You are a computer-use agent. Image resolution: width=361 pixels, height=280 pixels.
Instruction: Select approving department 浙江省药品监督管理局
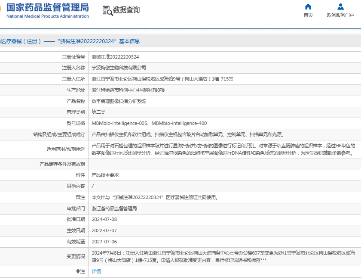(x=114, y=208)
